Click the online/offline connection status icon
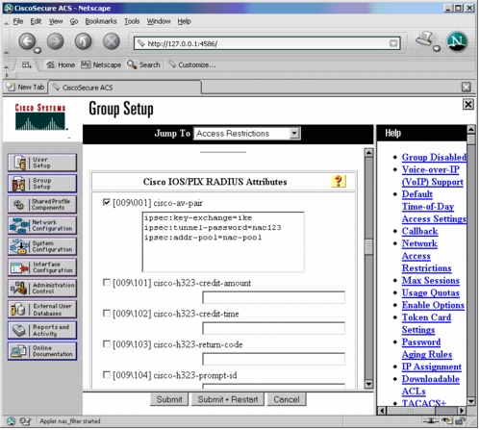This screenshot has width=480, height=430. tap(430, 421)
